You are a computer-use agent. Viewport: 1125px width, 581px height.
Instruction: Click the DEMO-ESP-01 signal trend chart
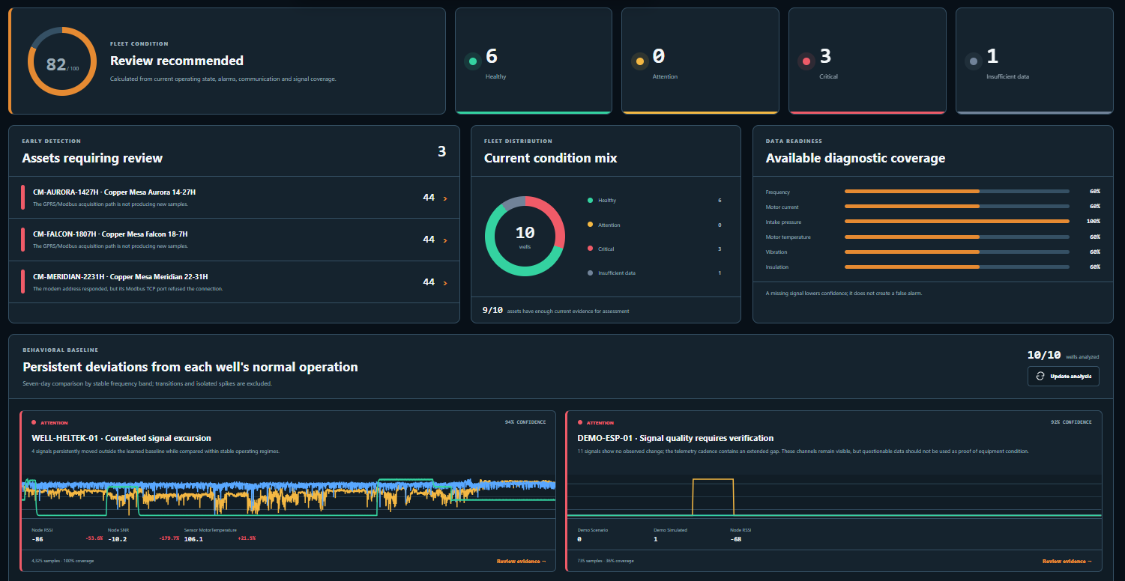tap(834, 496)
